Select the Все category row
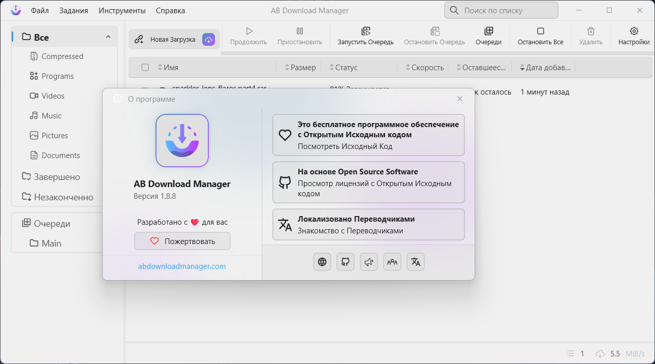The height and width of the screenshot is (364, 655). (65, 37)
